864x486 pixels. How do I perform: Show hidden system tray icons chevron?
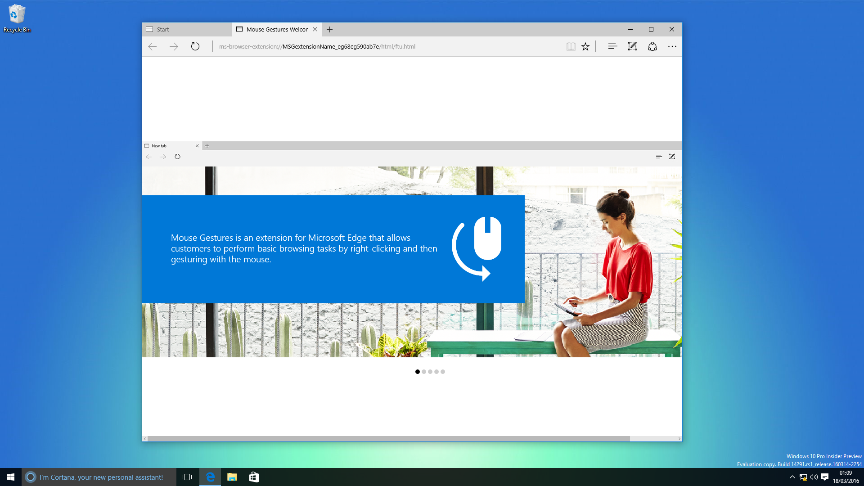[x=792, y=477]
